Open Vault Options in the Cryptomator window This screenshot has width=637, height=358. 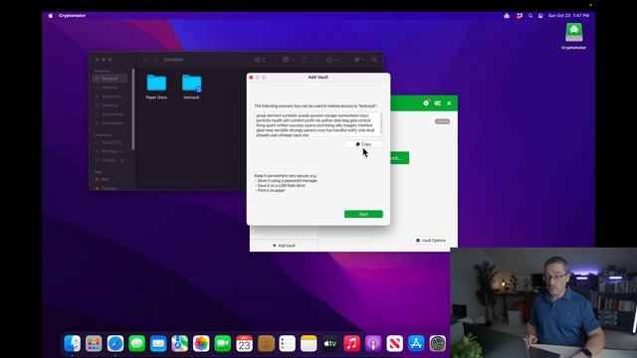(431, 241)
